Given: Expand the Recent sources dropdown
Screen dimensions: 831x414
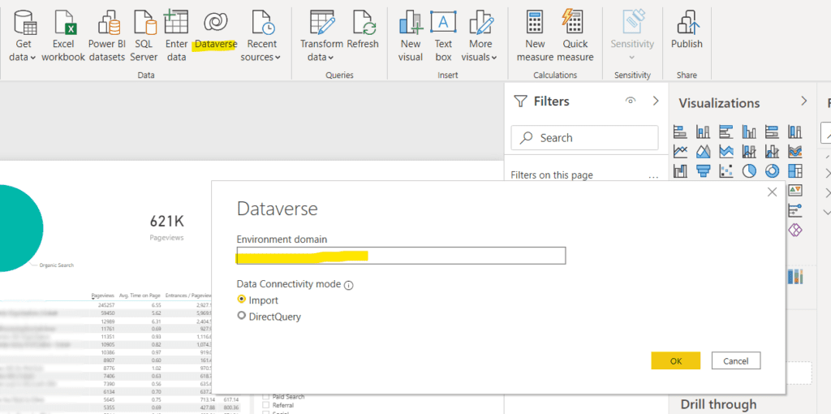Looking at the screenshot, I should point(260,36).
